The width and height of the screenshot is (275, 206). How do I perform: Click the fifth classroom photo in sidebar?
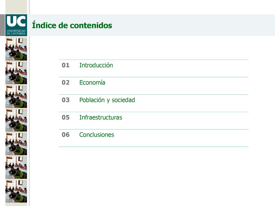coord(16,144)
